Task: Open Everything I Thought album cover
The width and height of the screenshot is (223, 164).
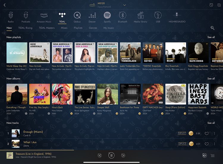Action: pos(17,94)
